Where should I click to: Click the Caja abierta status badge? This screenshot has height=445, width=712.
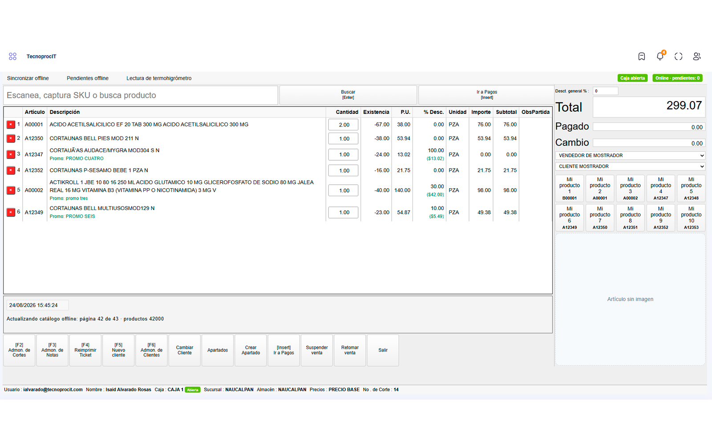click(x=632, y=78)
